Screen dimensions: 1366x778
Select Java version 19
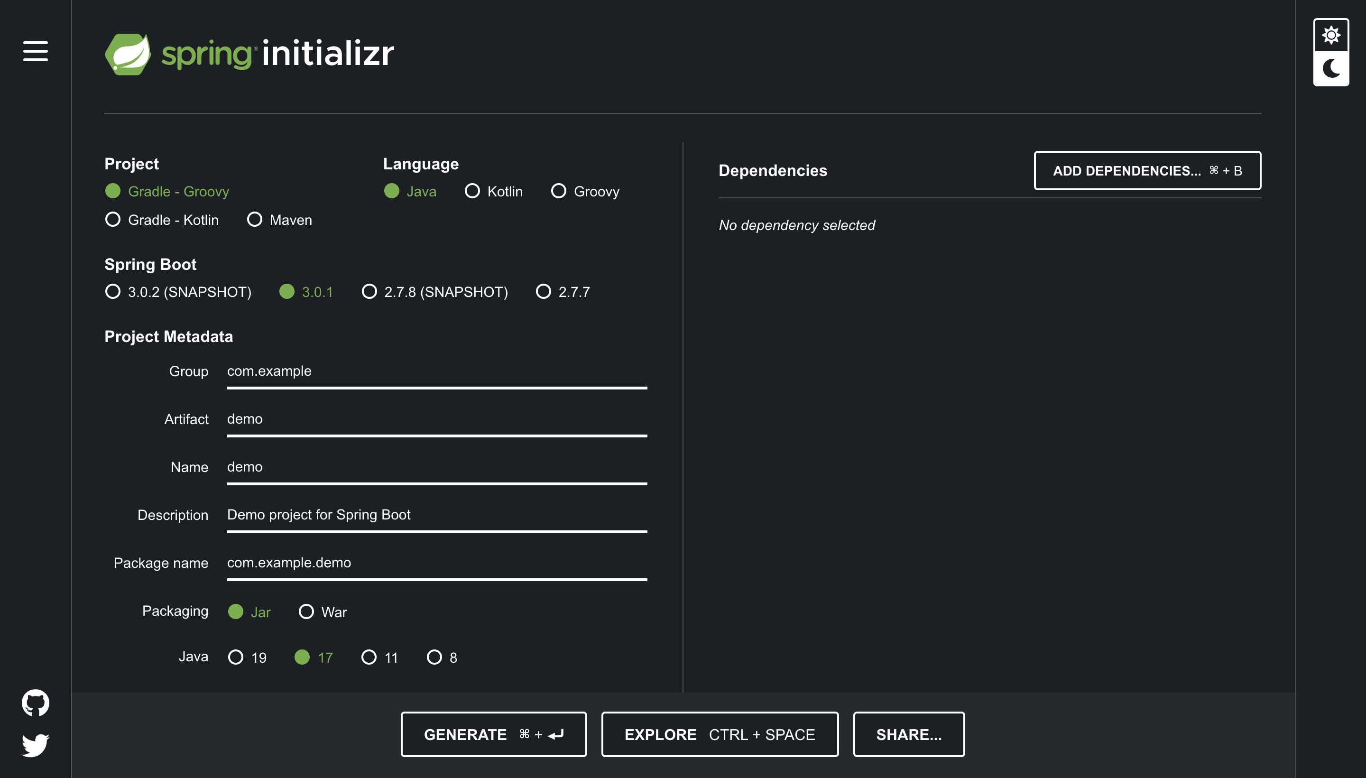[236, 657]
